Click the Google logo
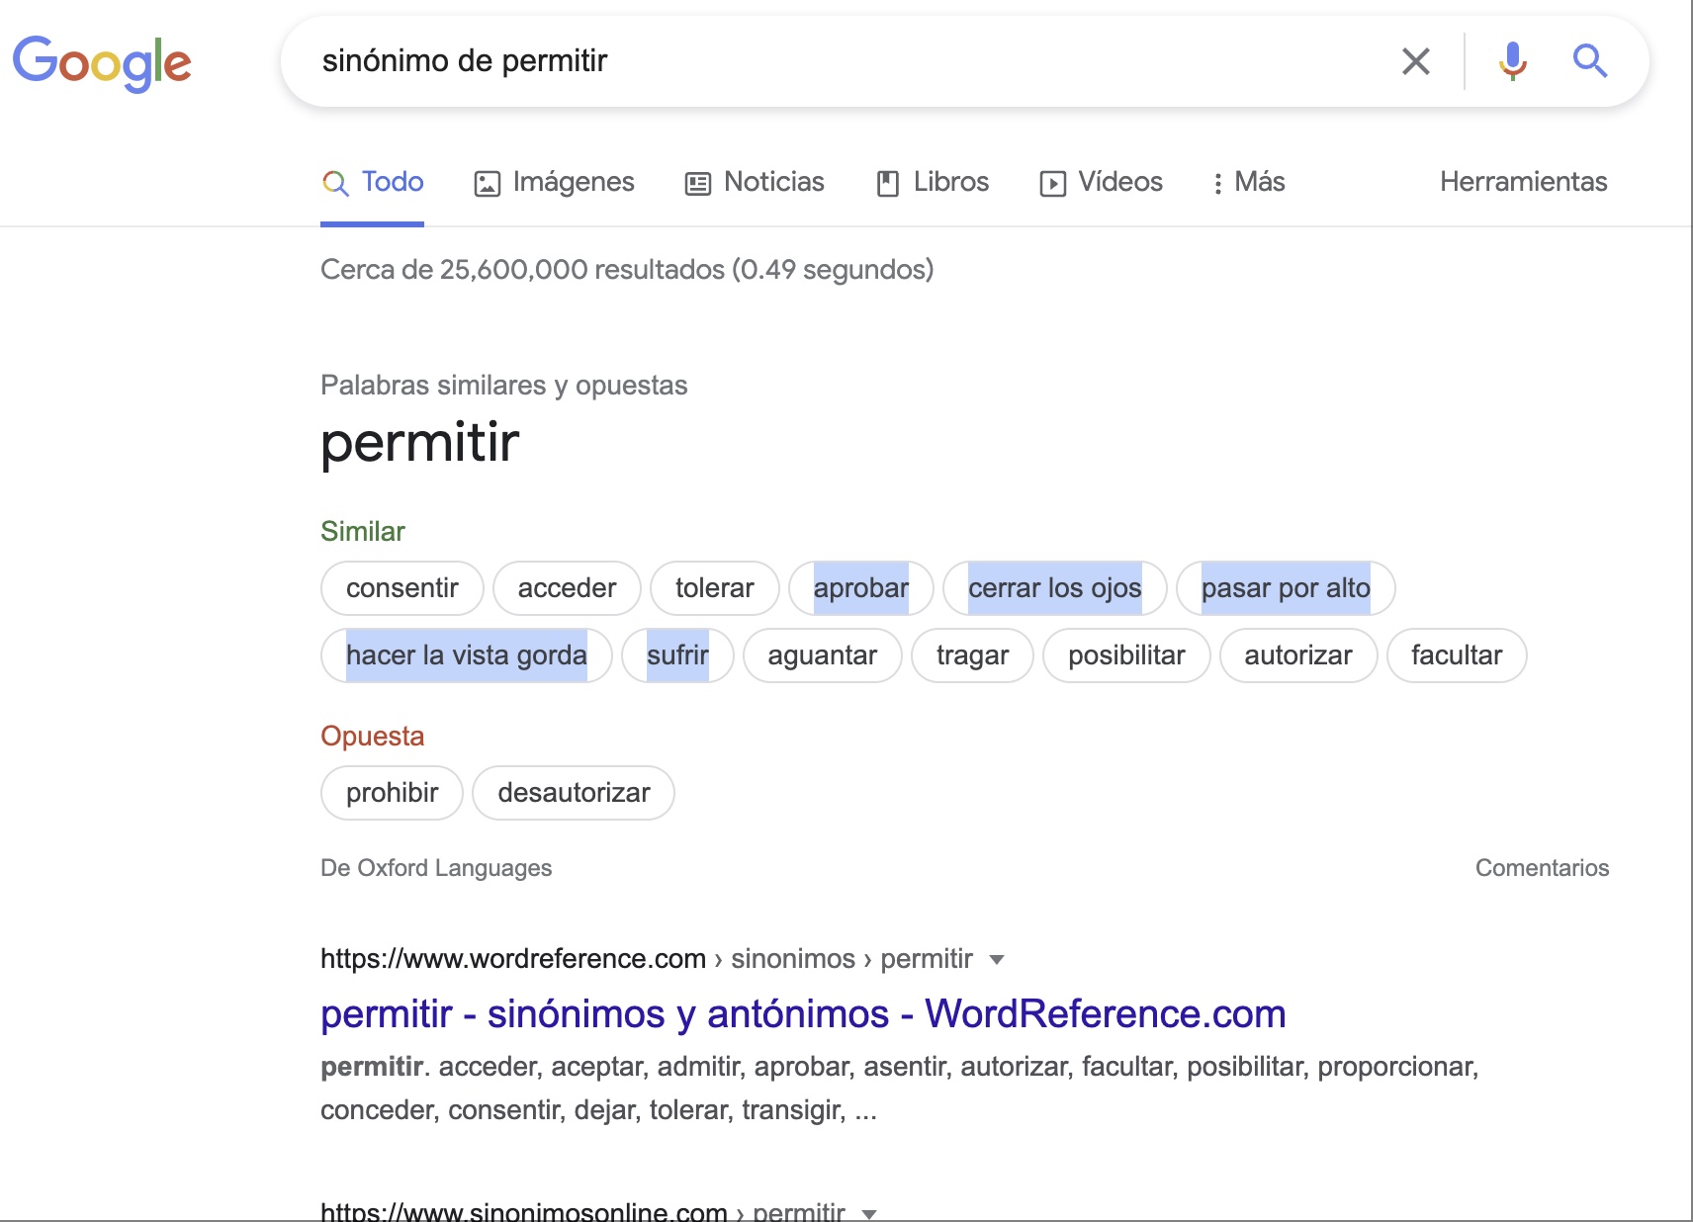Viewport: 1693px width, 1222px height. click(102, 62)
